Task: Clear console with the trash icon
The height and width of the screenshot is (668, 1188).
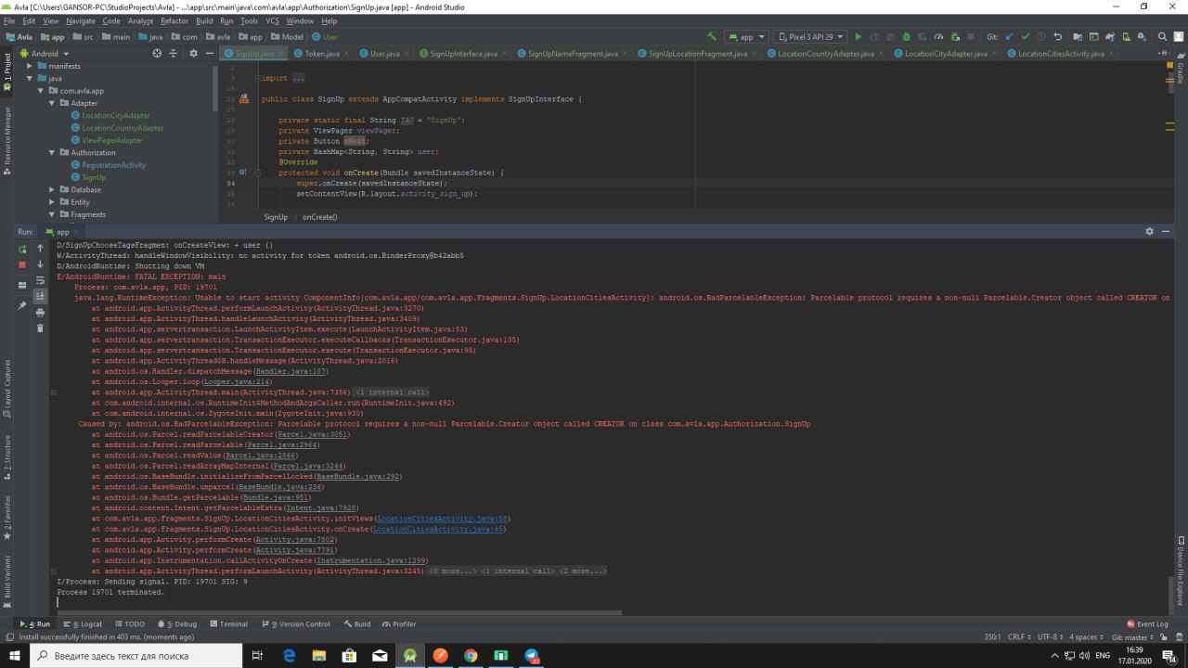Action: (40, 328)
